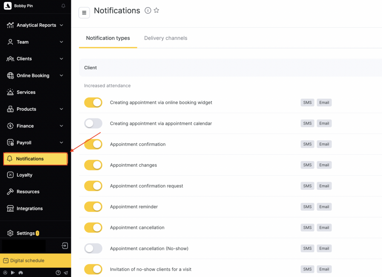Expand the Analytical Reports menu chevron
382x277 pixels.
click(x=62, y=25)
